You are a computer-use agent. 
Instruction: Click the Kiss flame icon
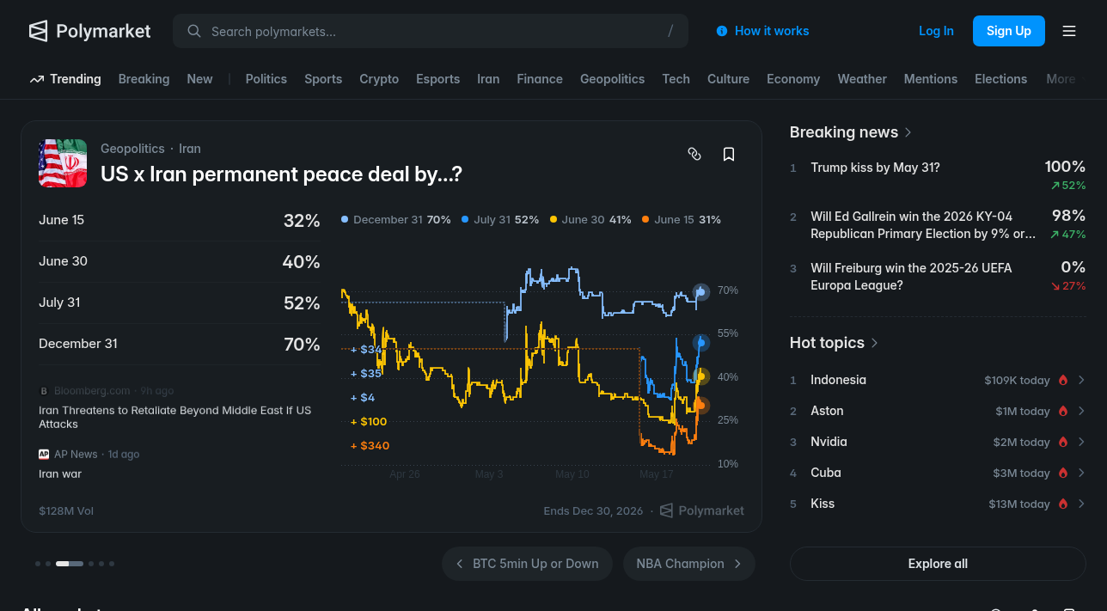(x=1062, y=504)
